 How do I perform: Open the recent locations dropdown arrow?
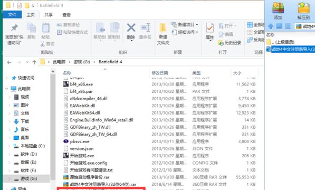coord(27,62)
